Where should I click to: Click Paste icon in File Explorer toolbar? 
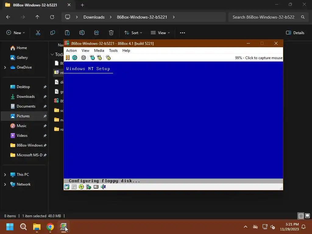click(67, 33)
